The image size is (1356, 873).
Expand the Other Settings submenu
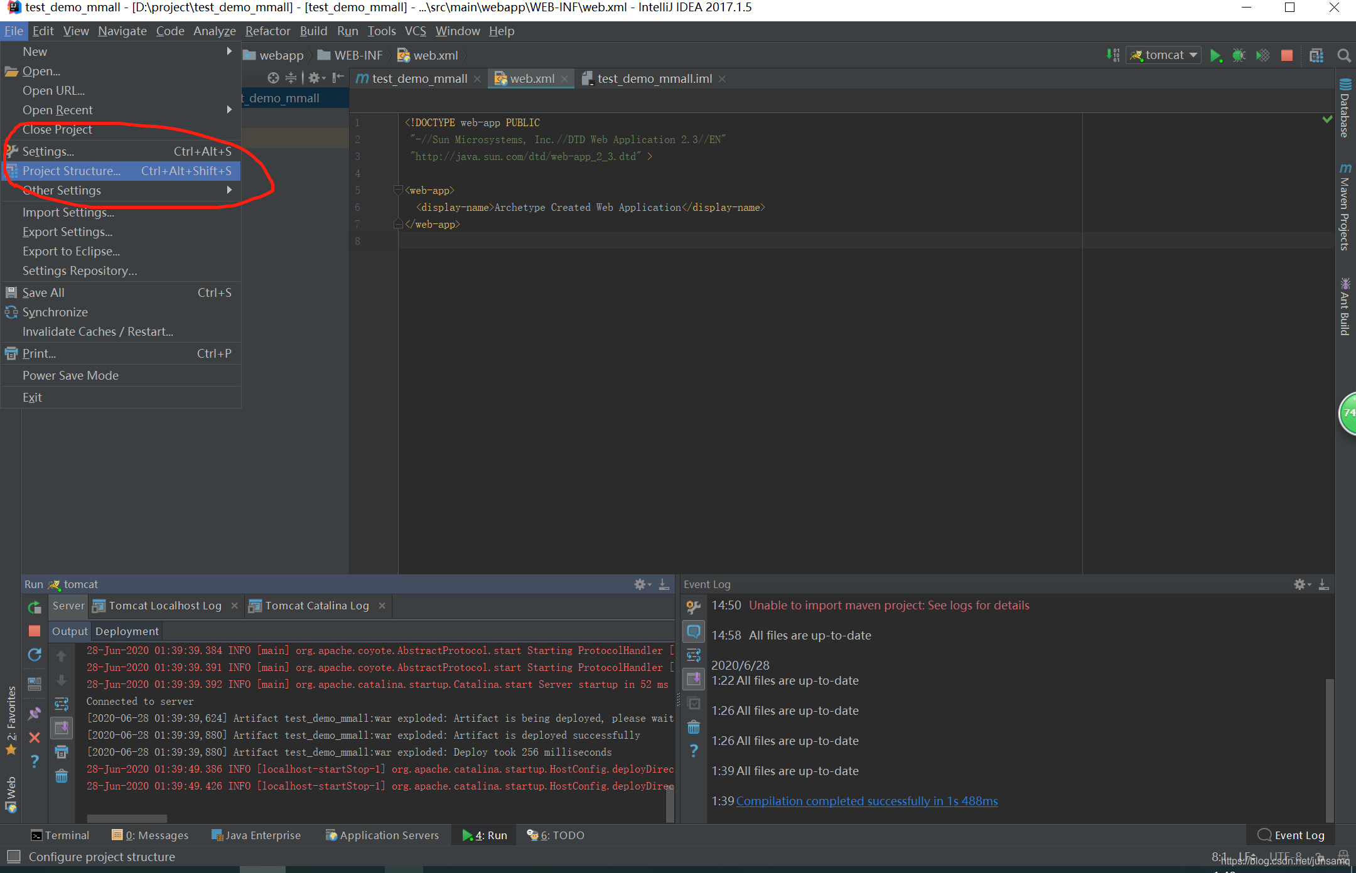[121, 190]
